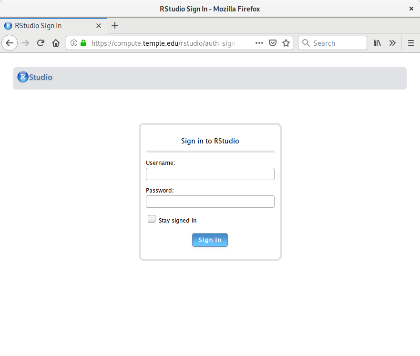Click the Sign In button
The width and height of the screenshot is (420, 356).
210,240
